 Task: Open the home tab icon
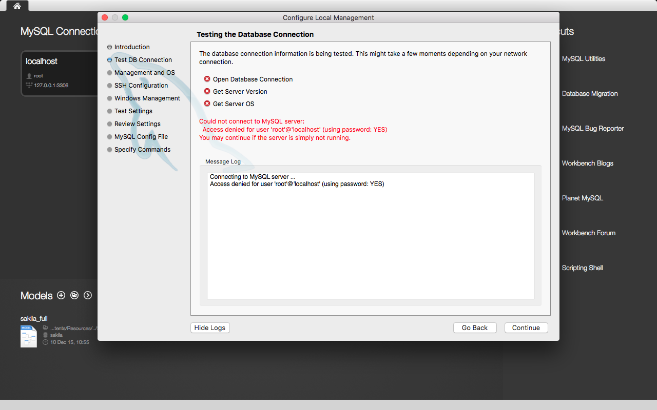(x=17, y=6)
